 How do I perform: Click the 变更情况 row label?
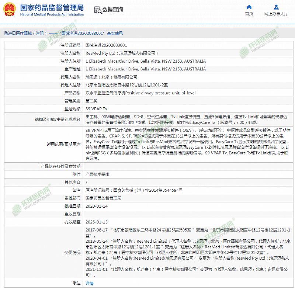(x=72, y=252)
